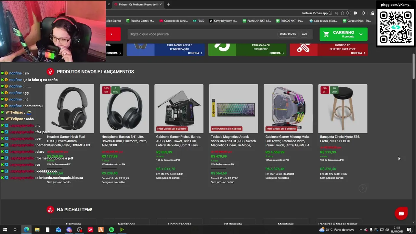Open the Kamy (@ykamy_) TikTok bookmark

click(x=223, y=21)
